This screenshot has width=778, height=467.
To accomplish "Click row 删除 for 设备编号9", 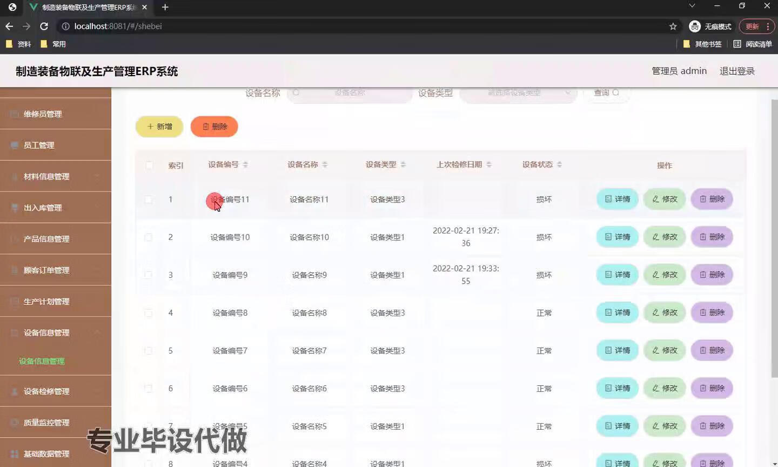I will tap(712, 275).
